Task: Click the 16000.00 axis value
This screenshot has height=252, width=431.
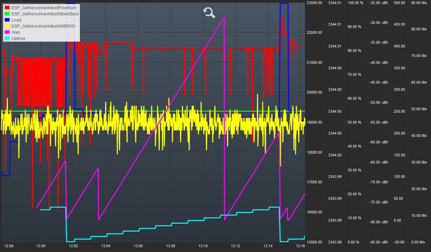Action: point(315,212)
